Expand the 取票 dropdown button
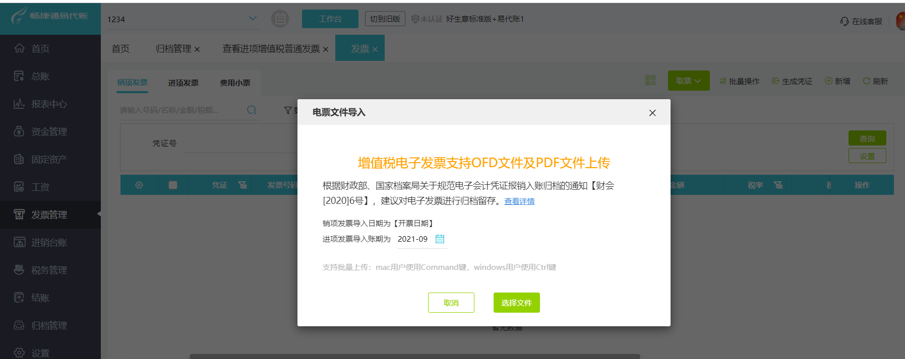Viewport: 905px width, 359px height. point(689,81)
